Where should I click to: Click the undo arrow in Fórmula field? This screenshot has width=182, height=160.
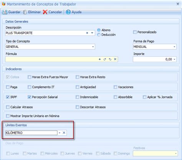[110, 59]
